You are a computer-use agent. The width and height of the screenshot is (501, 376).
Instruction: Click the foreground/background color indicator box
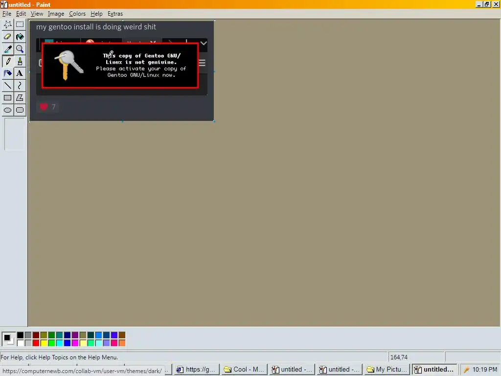tap(8, 339)
